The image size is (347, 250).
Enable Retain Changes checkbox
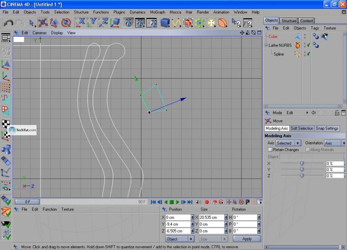point(270,150)
